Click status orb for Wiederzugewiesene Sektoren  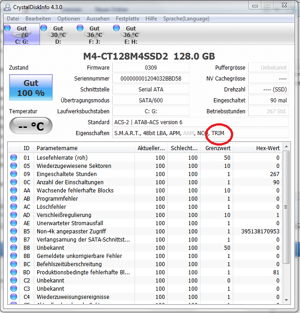click(x=14, y=166)
